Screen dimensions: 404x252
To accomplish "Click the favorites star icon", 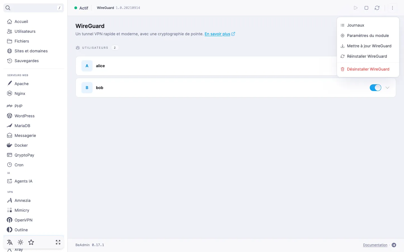I will [x=31, y=242].
